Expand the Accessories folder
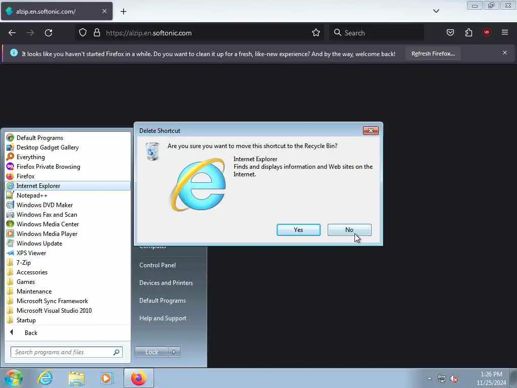 click(x=68, y=272)
